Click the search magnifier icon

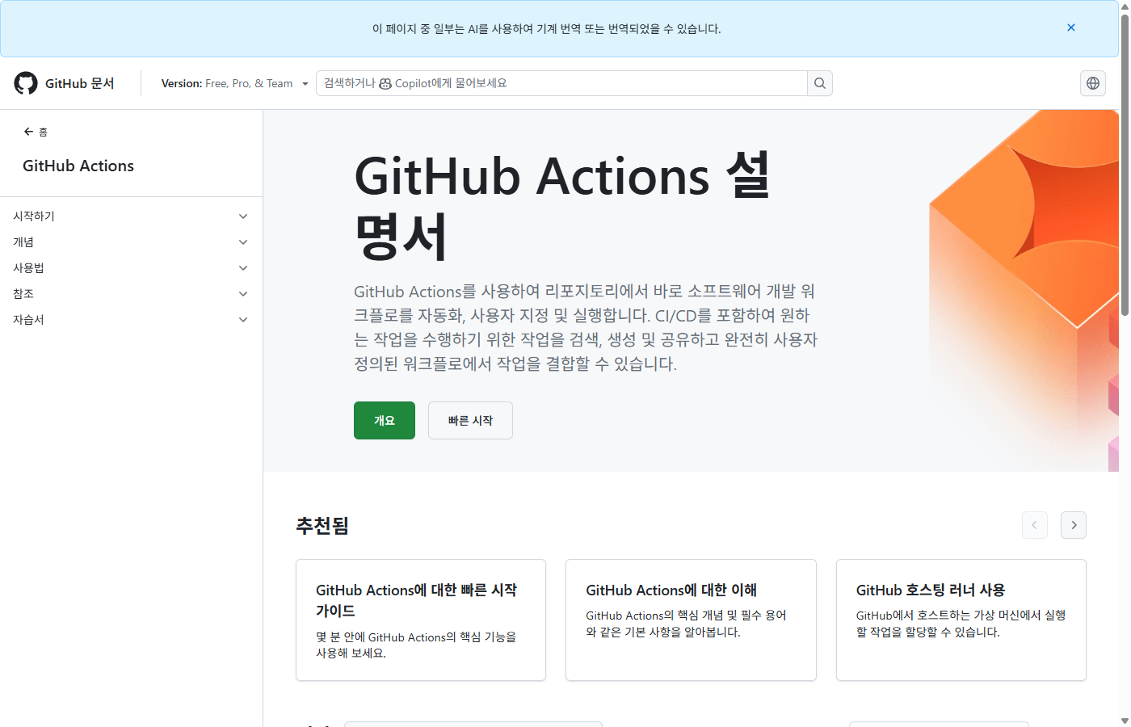pyautogui.click(x=819, y=83)
